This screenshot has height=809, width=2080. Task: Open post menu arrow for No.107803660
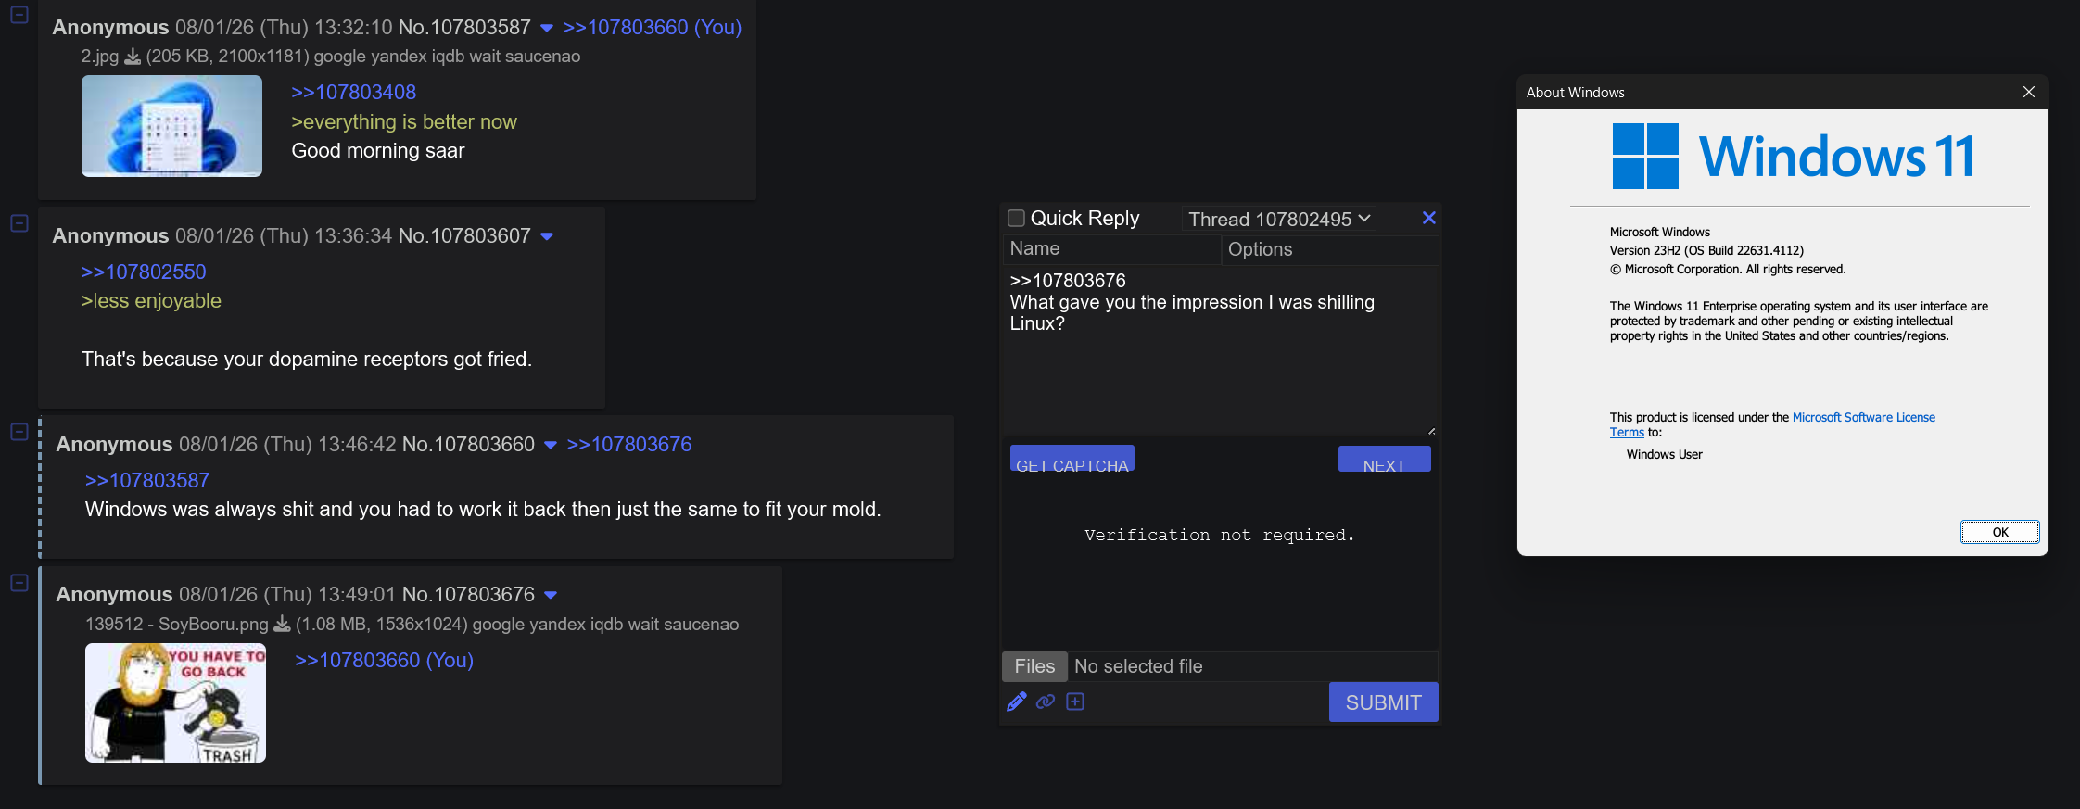coord(551,445)
